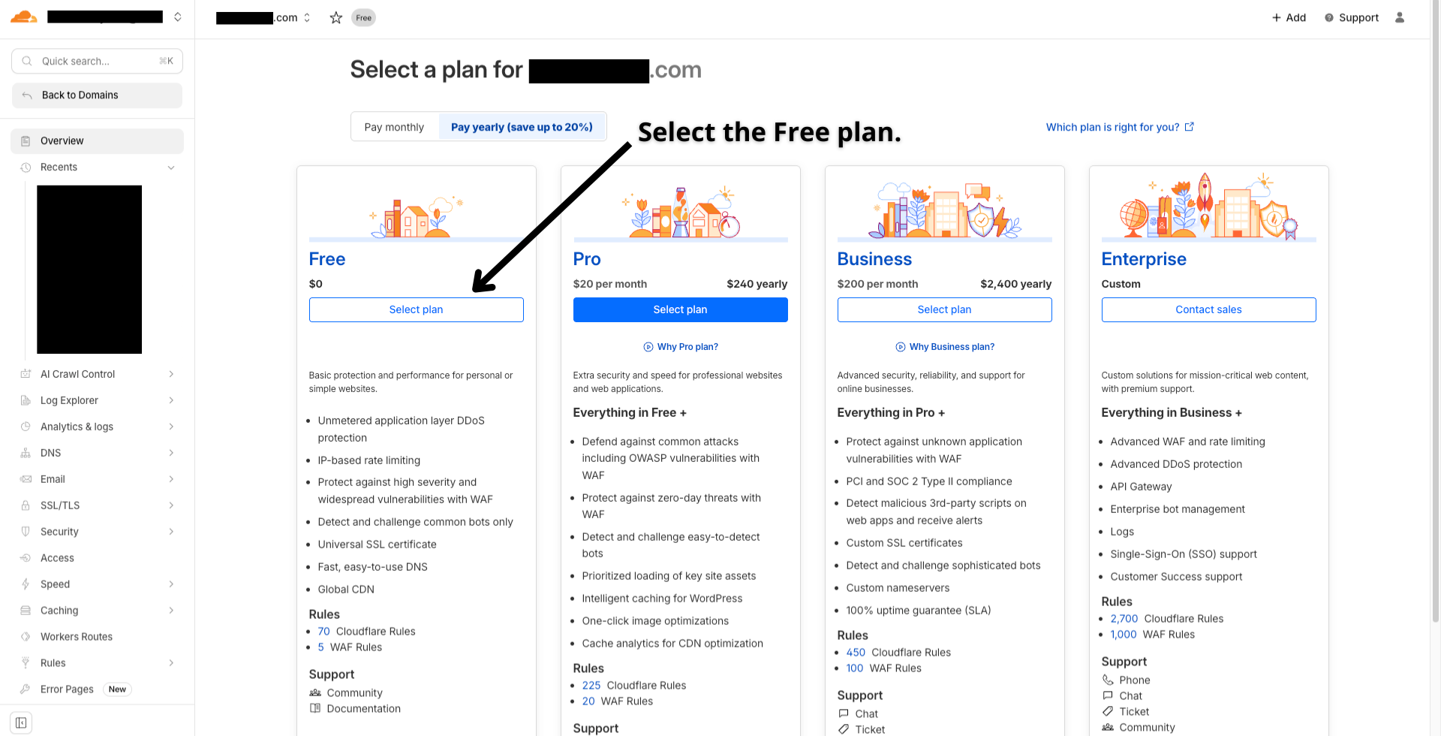
Task: Open the Email section in the sidebar
Action: point(53,478)
